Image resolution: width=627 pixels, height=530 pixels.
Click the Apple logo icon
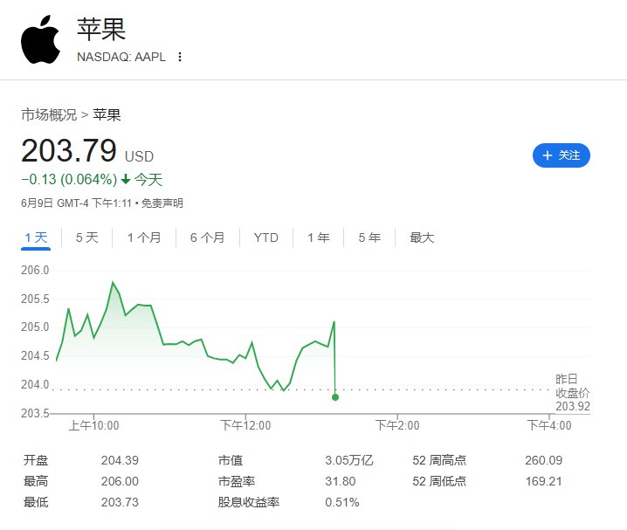click(x=40, y=39)
